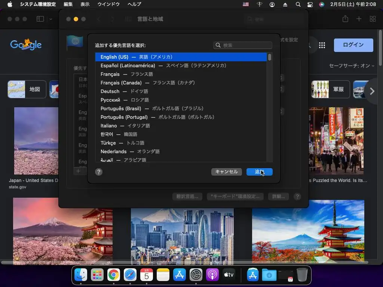Click the 追加 button
This screenshot has height=287, width=383.
coord(260,172)
